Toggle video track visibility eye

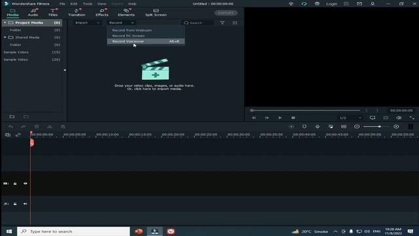point(26,184)
